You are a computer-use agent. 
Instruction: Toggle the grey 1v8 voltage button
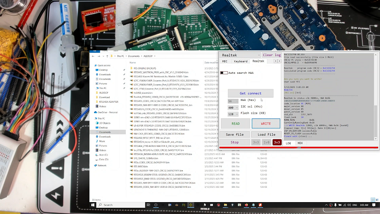tap(266, 142)
